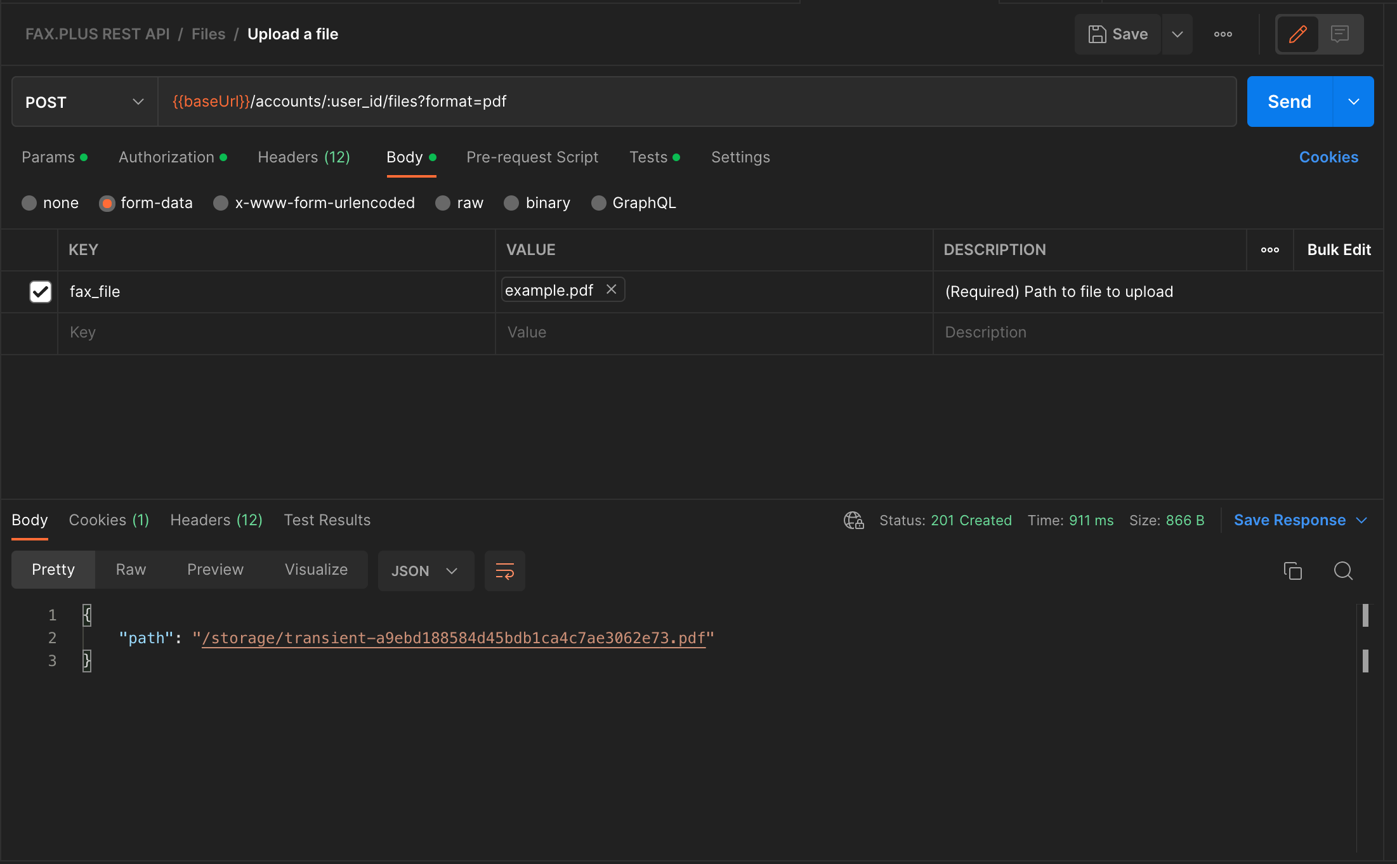Open the Test Results response tab
The image size is (1397, 864).
tap(327, 520)
